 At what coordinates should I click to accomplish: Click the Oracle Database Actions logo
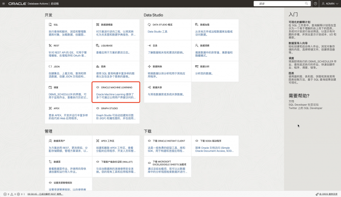tap(28, 4)
